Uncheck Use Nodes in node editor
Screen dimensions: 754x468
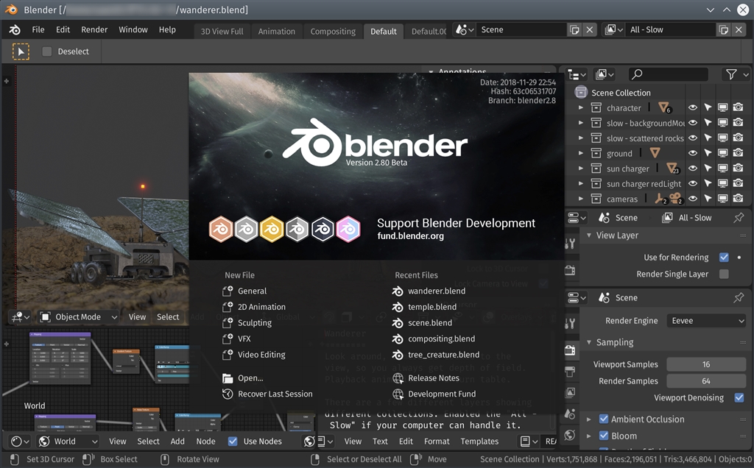pyautogui.click(x=233, y=442)
